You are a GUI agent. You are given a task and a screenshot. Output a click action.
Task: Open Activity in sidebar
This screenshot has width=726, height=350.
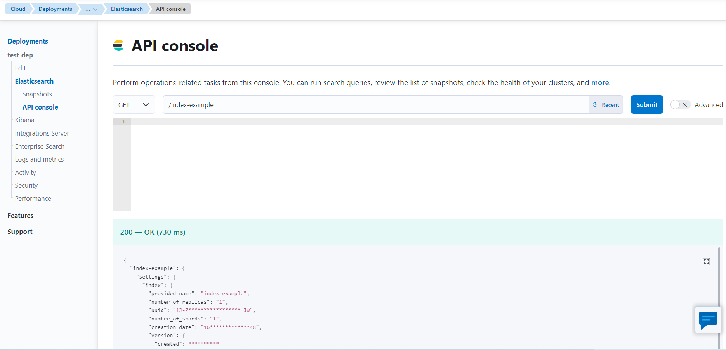click(25, 172)
